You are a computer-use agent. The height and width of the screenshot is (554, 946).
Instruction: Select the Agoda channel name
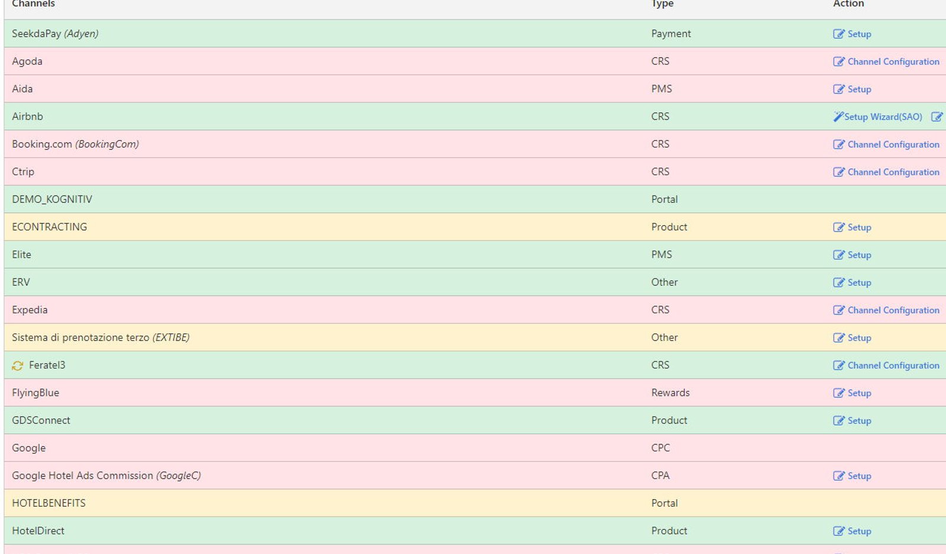[27, 61]
